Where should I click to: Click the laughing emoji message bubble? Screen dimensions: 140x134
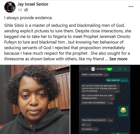[x=123, y=111]
